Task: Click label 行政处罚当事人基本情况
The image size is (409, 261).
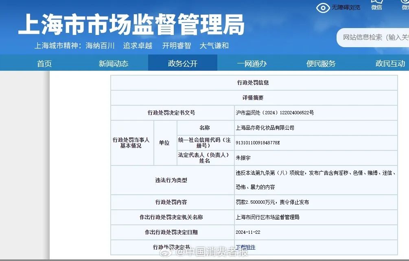Action: point(131,143)
